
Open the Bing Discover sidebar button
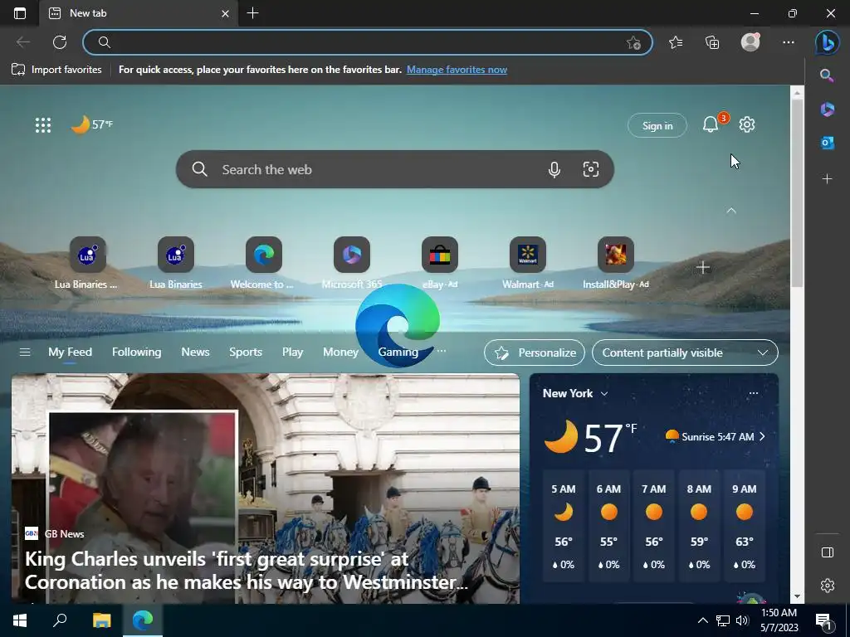point(828,42)
